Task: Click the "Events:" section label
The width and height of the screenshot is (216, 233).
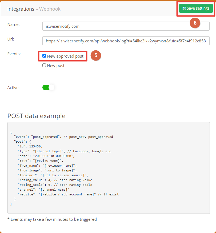Action: (14, 54)
